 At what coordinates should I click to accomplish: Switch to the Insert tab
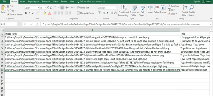pyautogui.click(x=22, y=1)
